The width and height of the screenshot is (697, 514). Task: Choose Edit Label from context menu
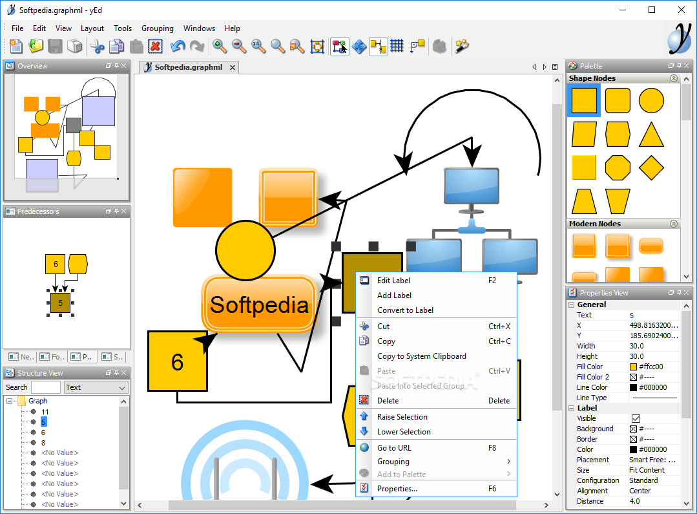437,281
